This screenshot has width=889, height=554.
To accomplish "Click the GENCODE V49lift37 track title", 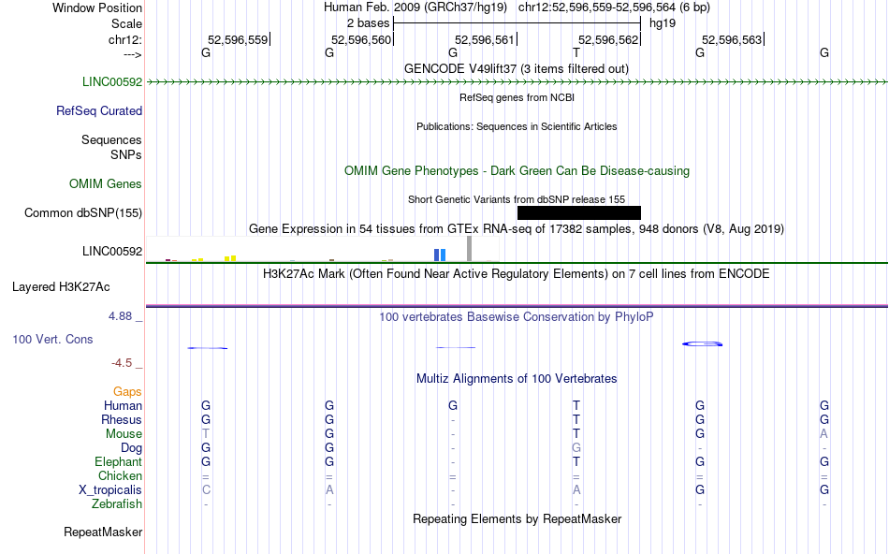I will (x=517, y=68).
